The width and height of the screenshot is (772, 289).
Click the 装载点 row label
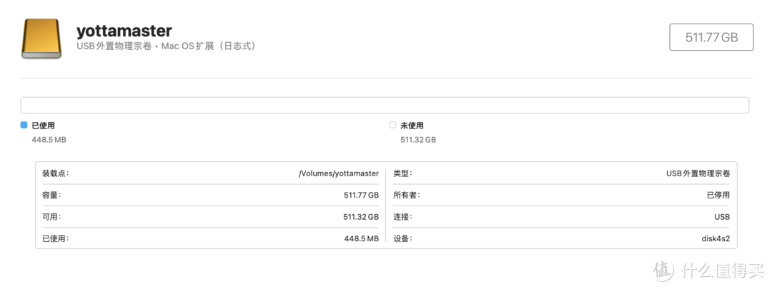(x=56, y=173)
